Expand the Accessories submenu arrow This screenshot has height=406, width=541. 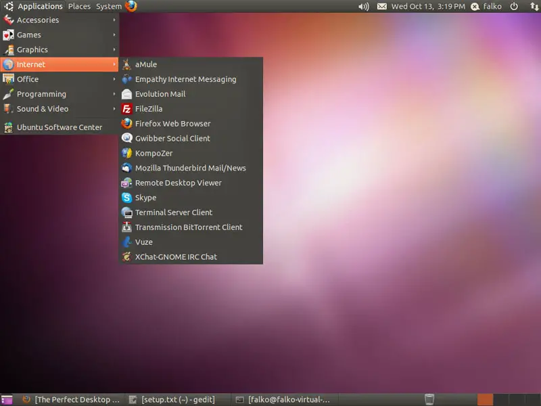coord(114,20)
